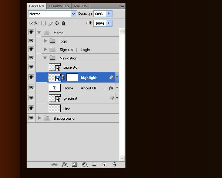The width and height of the screenshot is (222, 178).
Task: Create a new group with the folder icon
Action: tap(94, 164)
